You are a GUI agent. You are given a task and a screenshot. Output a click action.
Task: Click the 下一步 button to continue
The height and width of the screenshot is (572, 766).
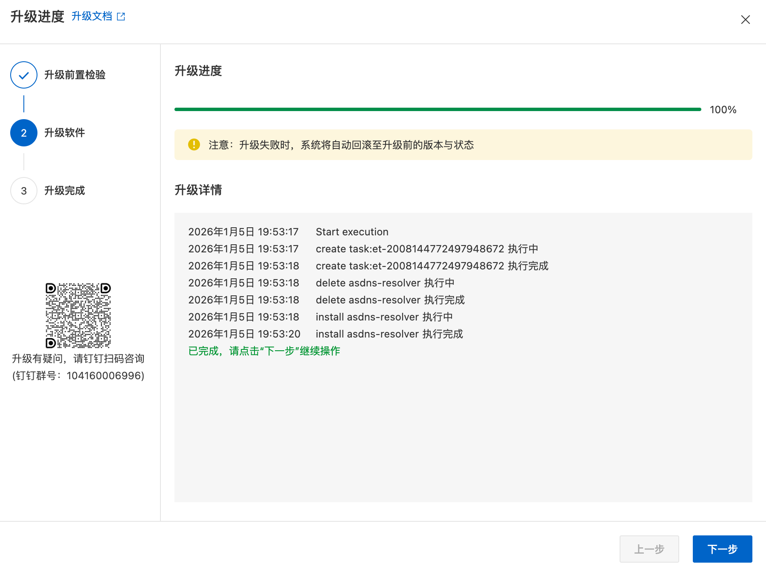coord(722,549)
